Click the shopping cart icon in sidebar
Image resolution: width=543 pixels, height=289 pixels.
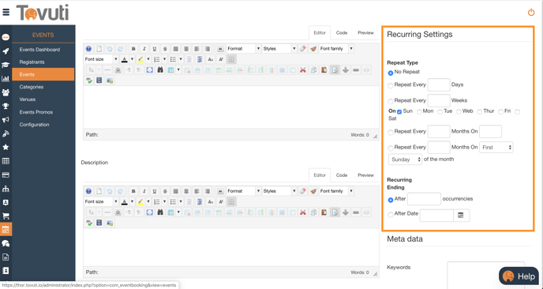click(6, 216)
